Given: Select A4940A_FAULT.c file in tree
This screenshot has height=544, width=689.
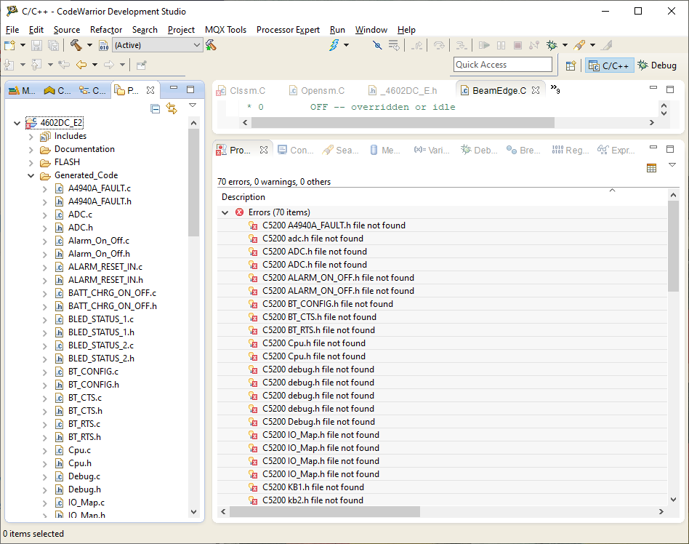Looking at the screenshot, I should pos(100,188).
